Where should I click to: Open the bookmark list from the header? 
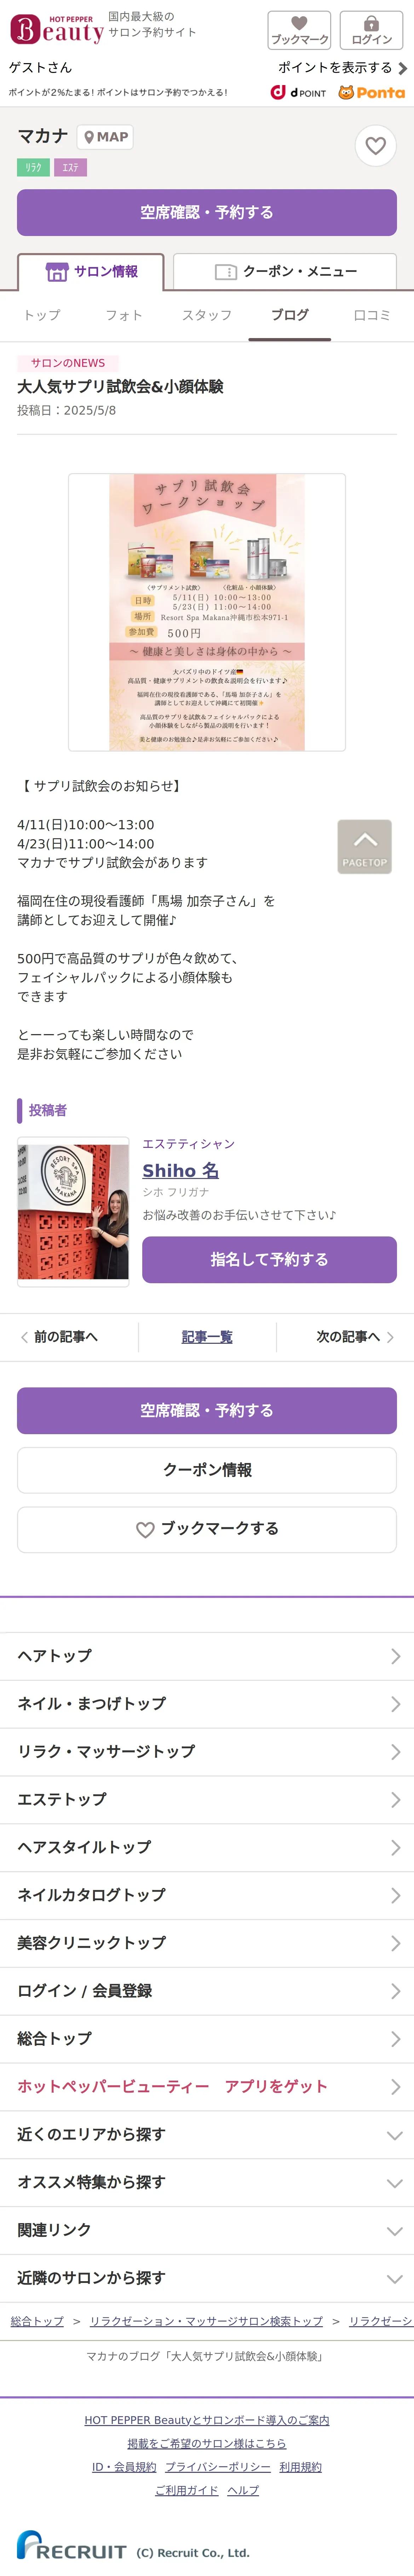pos(299,30)
